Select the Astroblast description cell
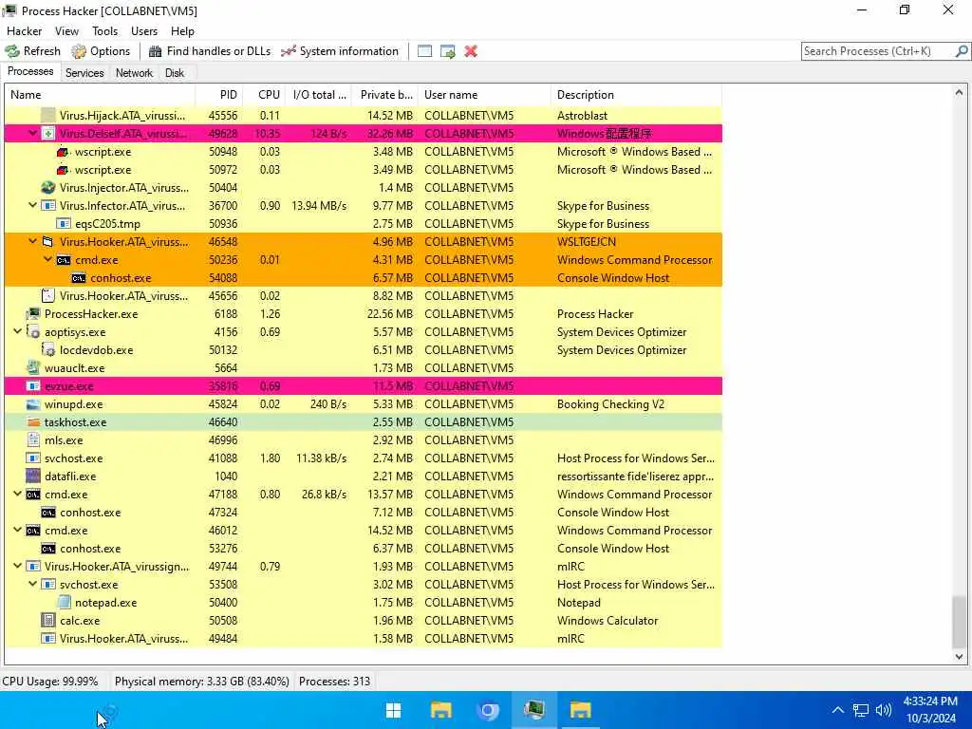 click(582, 115)
